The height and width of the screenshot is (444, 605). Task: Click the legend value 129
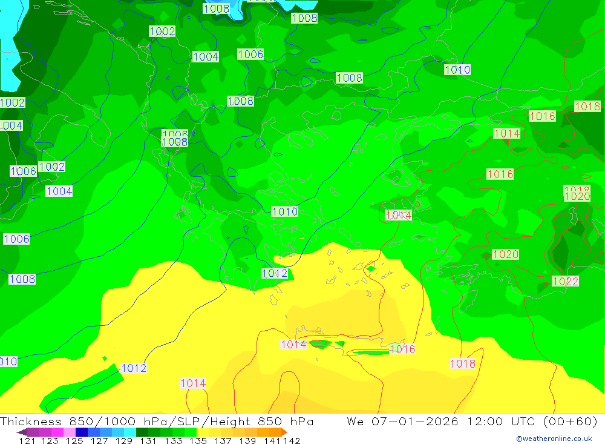(x=124, y=440)
